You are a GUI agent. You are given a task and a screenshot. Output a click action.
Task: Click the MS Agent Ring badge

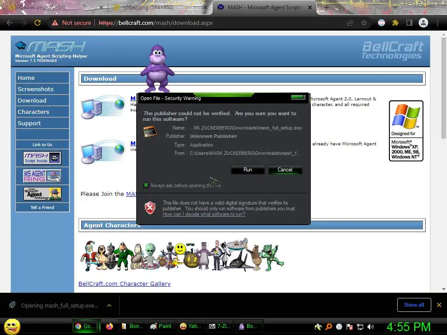tap(42, 176)
